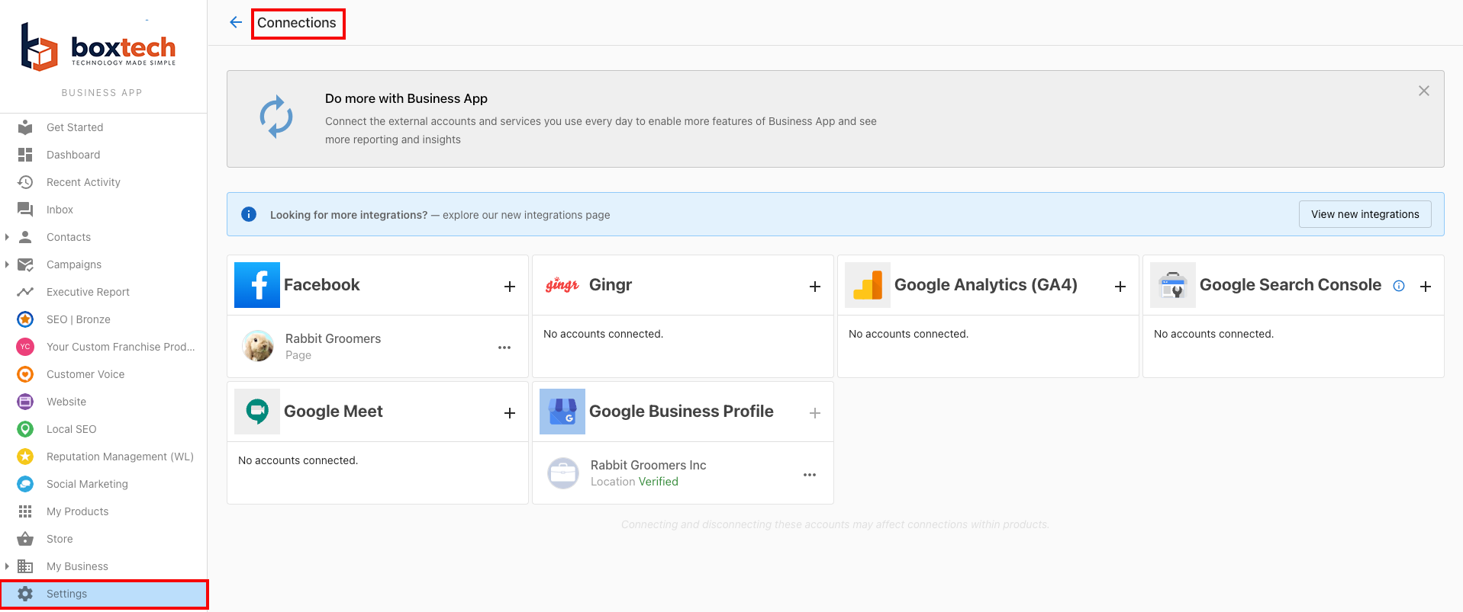The width and height of the screenshot is (1463, 612).
Task: Add a Facebook account with plus icon
Action: coord(510,287)
